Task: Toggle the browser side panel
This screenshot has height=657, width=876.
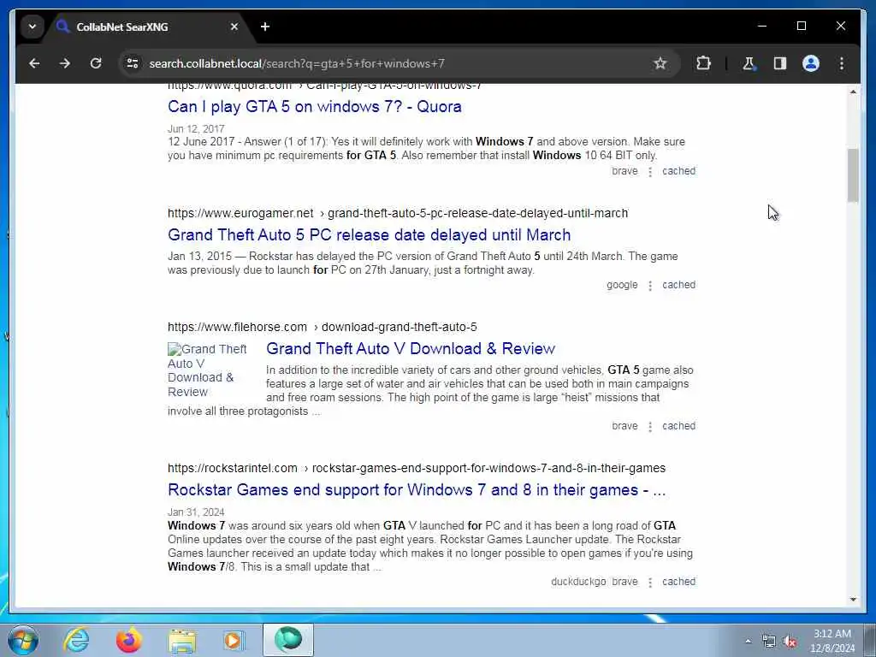Action: tap(780, 63)
